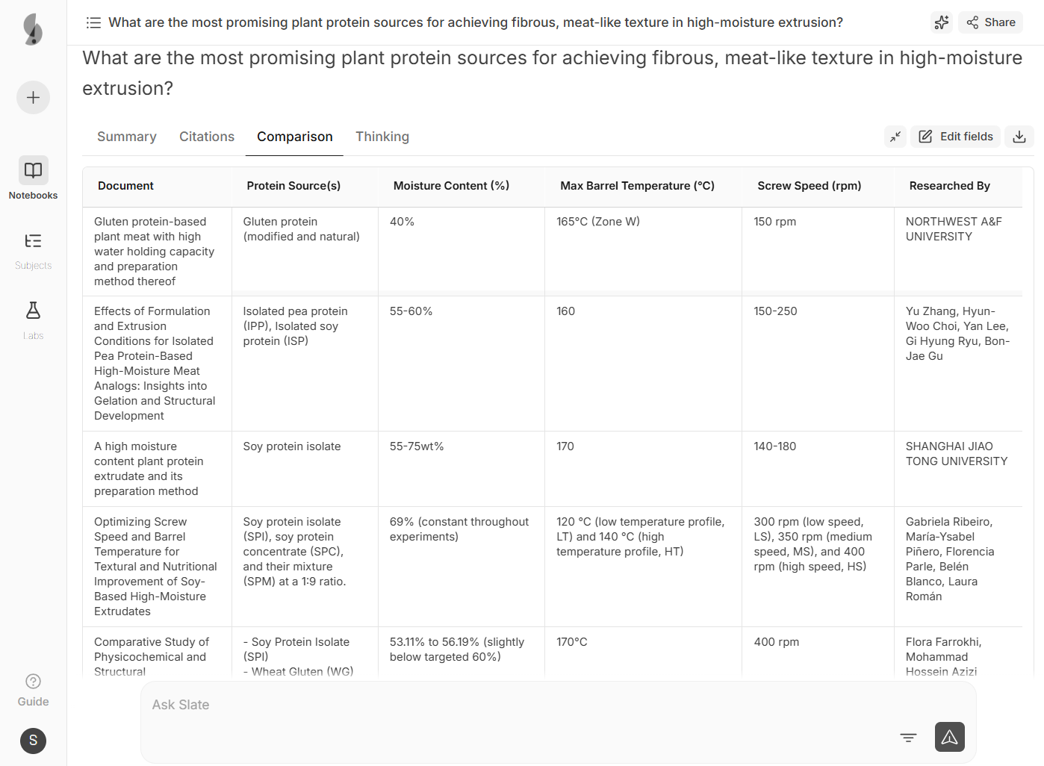Switch to the Citations tab

207,137
